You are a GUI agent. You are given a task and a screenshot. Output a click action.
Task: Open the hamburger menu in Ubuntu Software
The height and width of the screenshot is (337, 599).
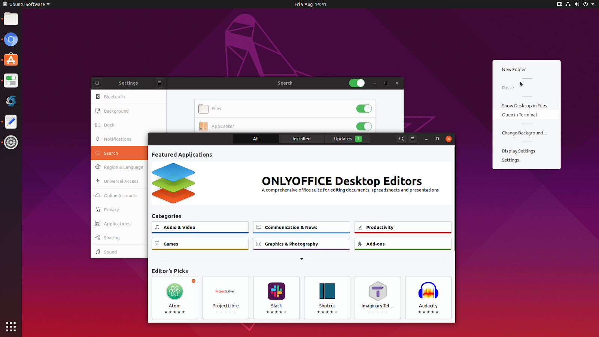pos(413,139)
